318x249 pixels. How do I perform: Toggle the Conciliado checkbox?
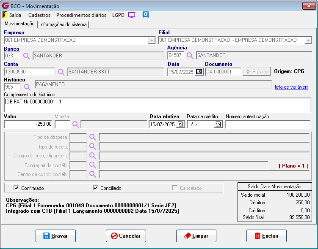[95, 188]
